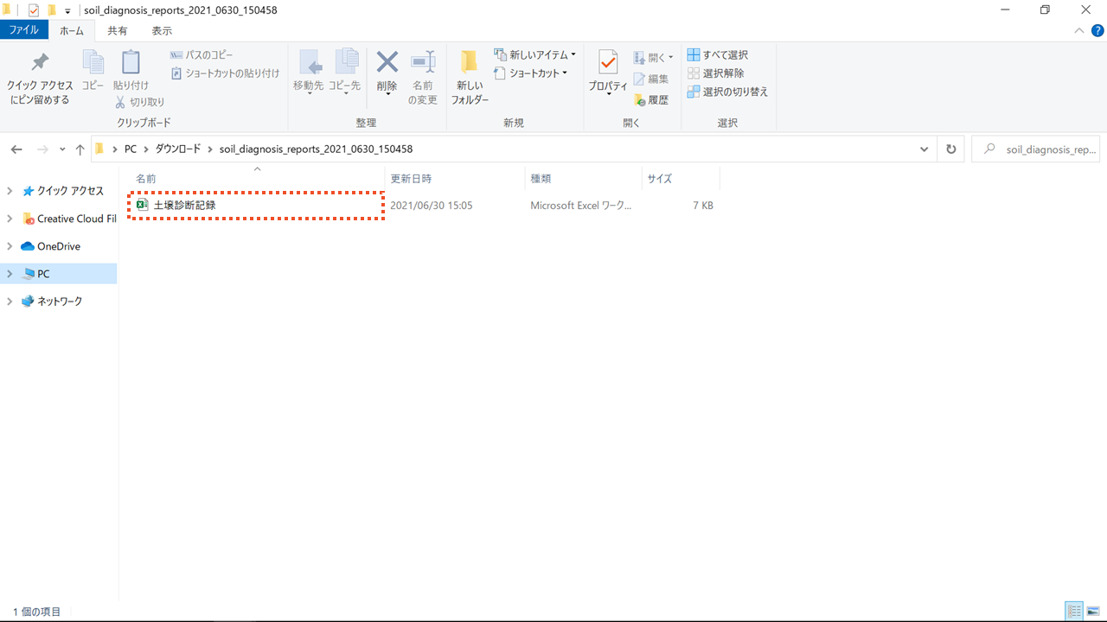Click the Paste ribbon icon
Screen dimensions: 1107x622
[x=131, y=70]
